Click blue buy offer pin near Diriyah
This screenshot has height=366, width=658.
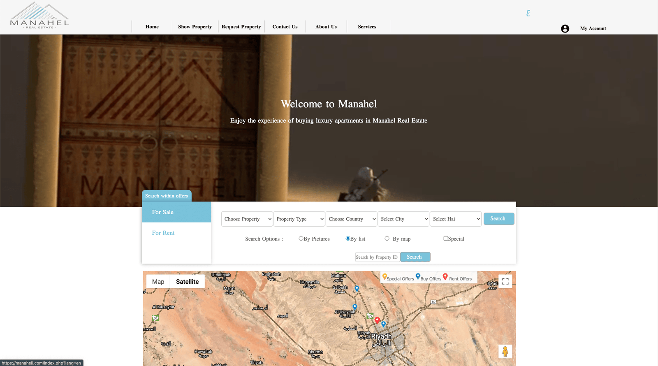coord(384,324)
